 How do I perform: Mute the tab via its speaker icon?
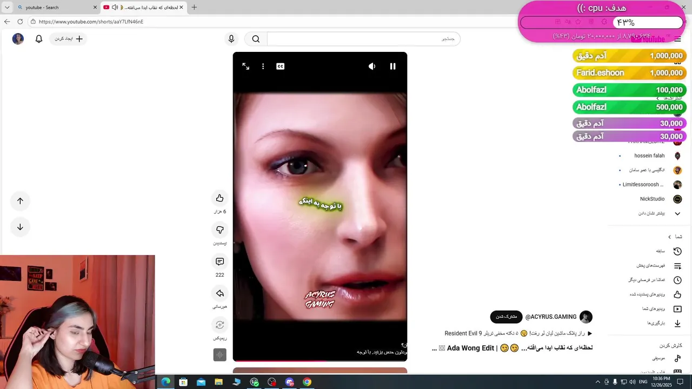(x=115, y=8)
